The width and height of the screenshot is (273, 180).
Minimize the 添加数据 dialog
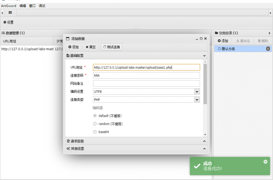(197, 39)
